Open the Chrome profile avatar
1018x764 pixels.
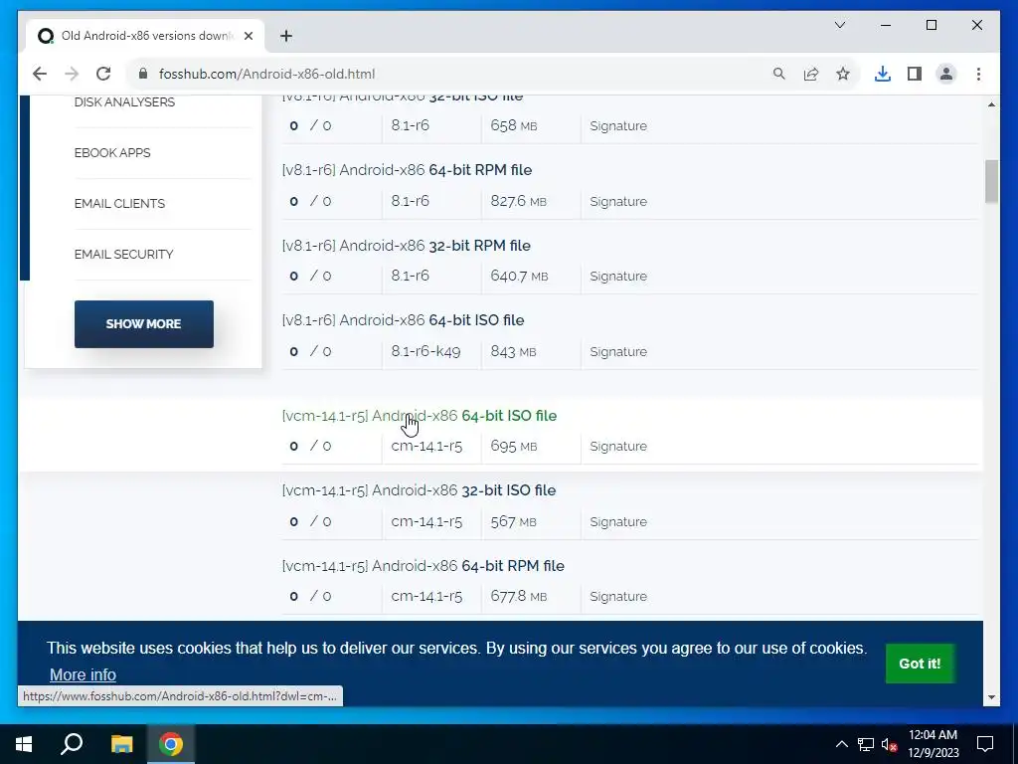coord(946,74)
